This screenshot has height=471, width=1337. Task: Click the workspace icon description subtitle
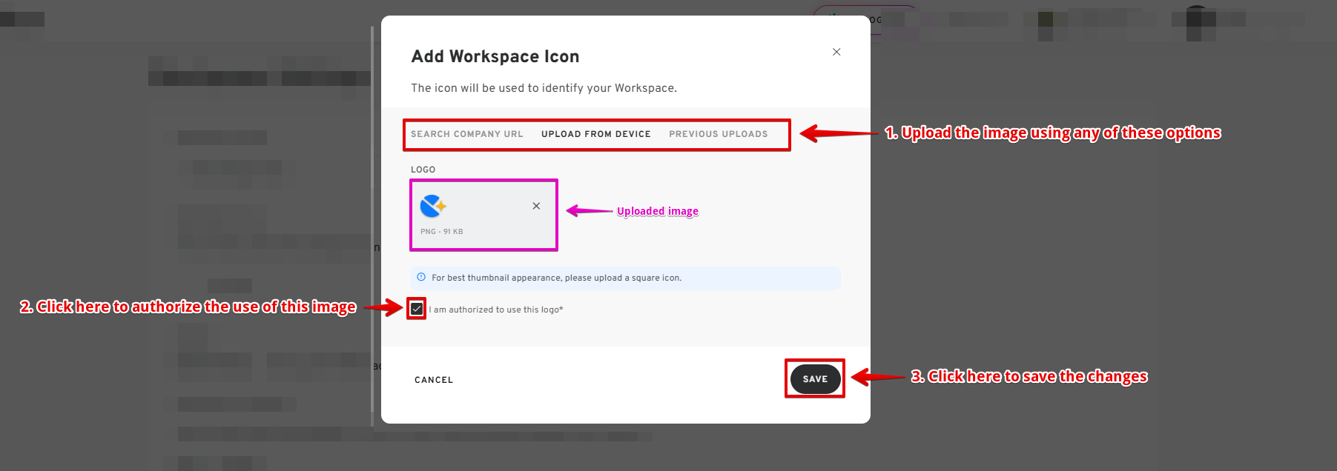544,88
